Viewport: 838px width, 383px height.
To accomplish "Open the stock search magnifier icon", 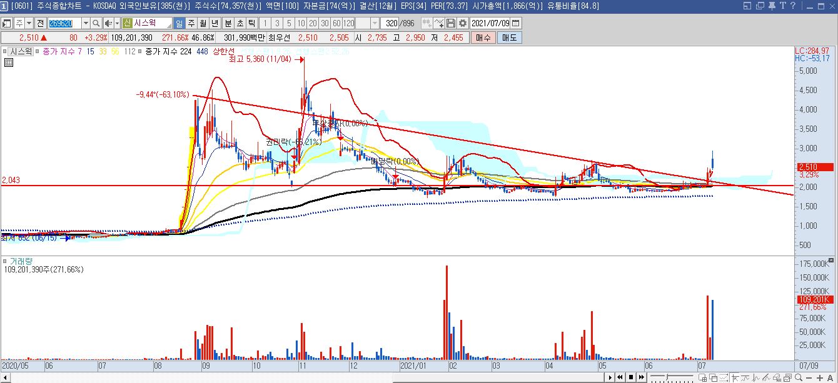I will click(96, 23).
